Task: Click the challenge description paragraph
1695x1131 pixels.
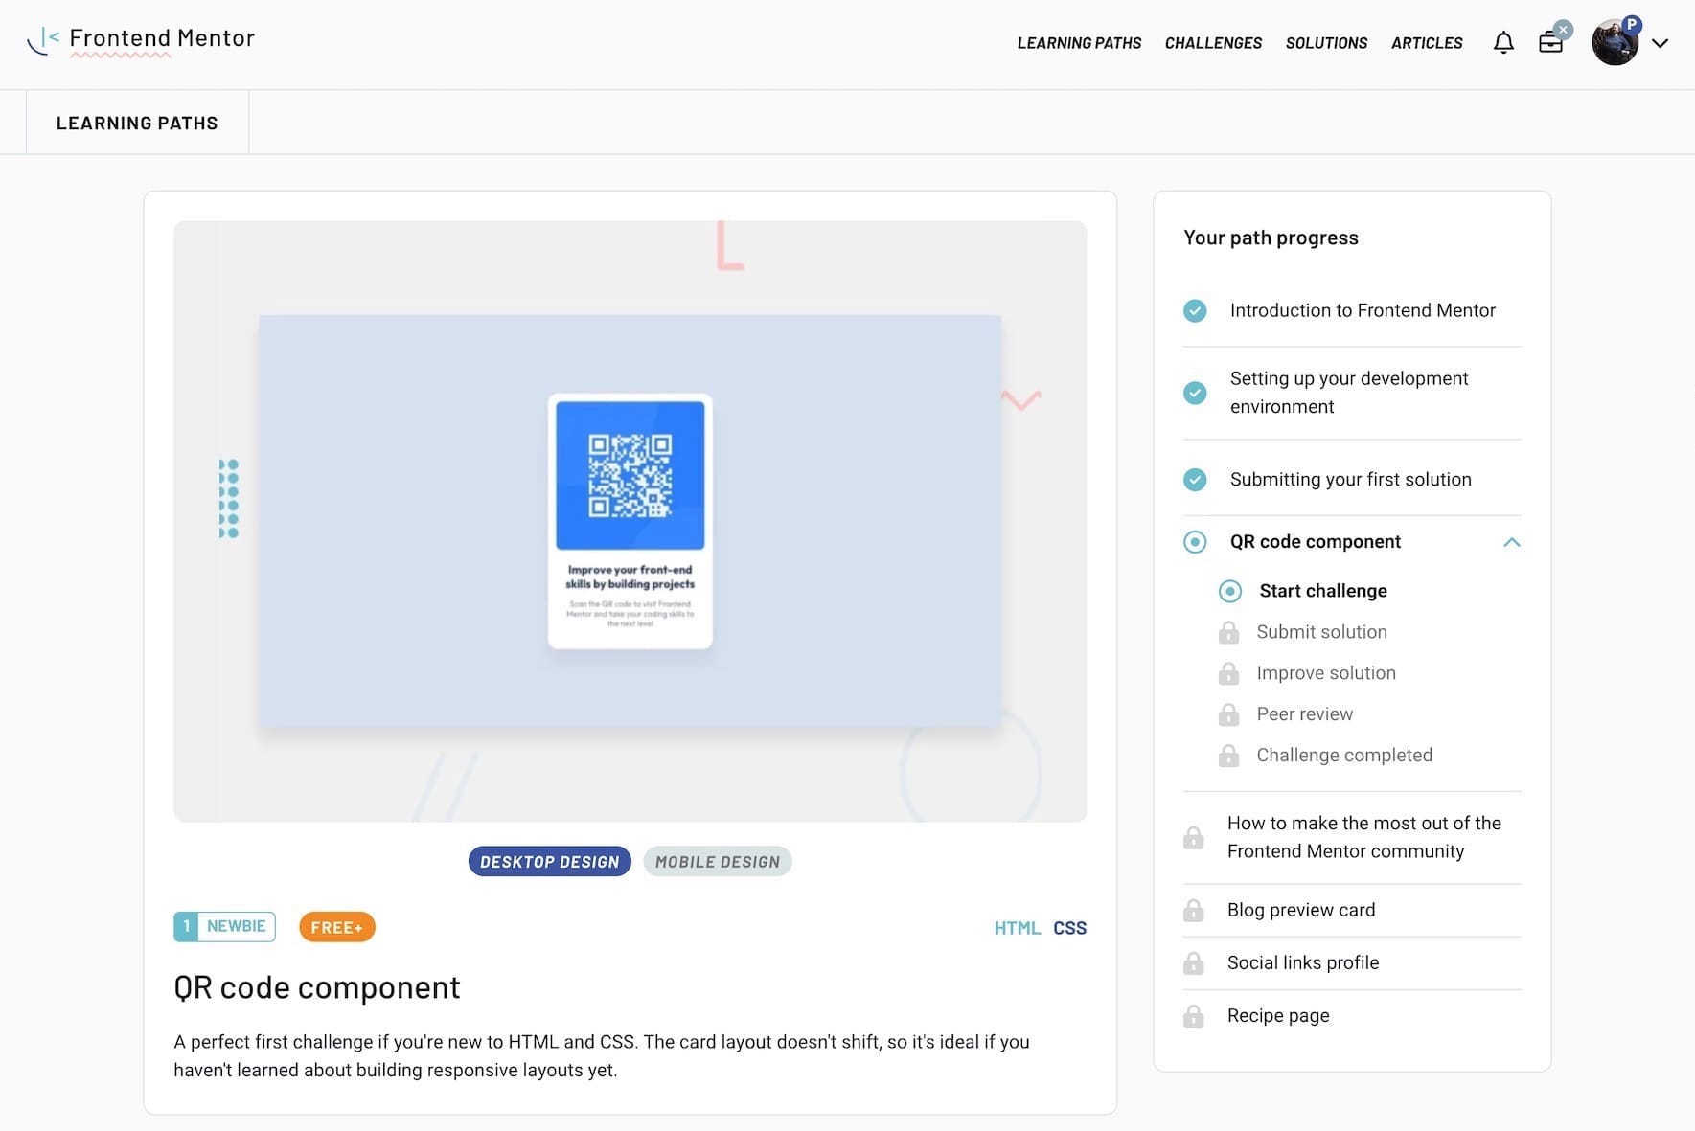Action: point(602,1055)
